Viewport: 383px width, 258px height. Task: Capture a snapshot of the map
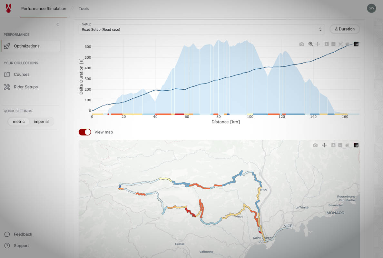[315, 145]
